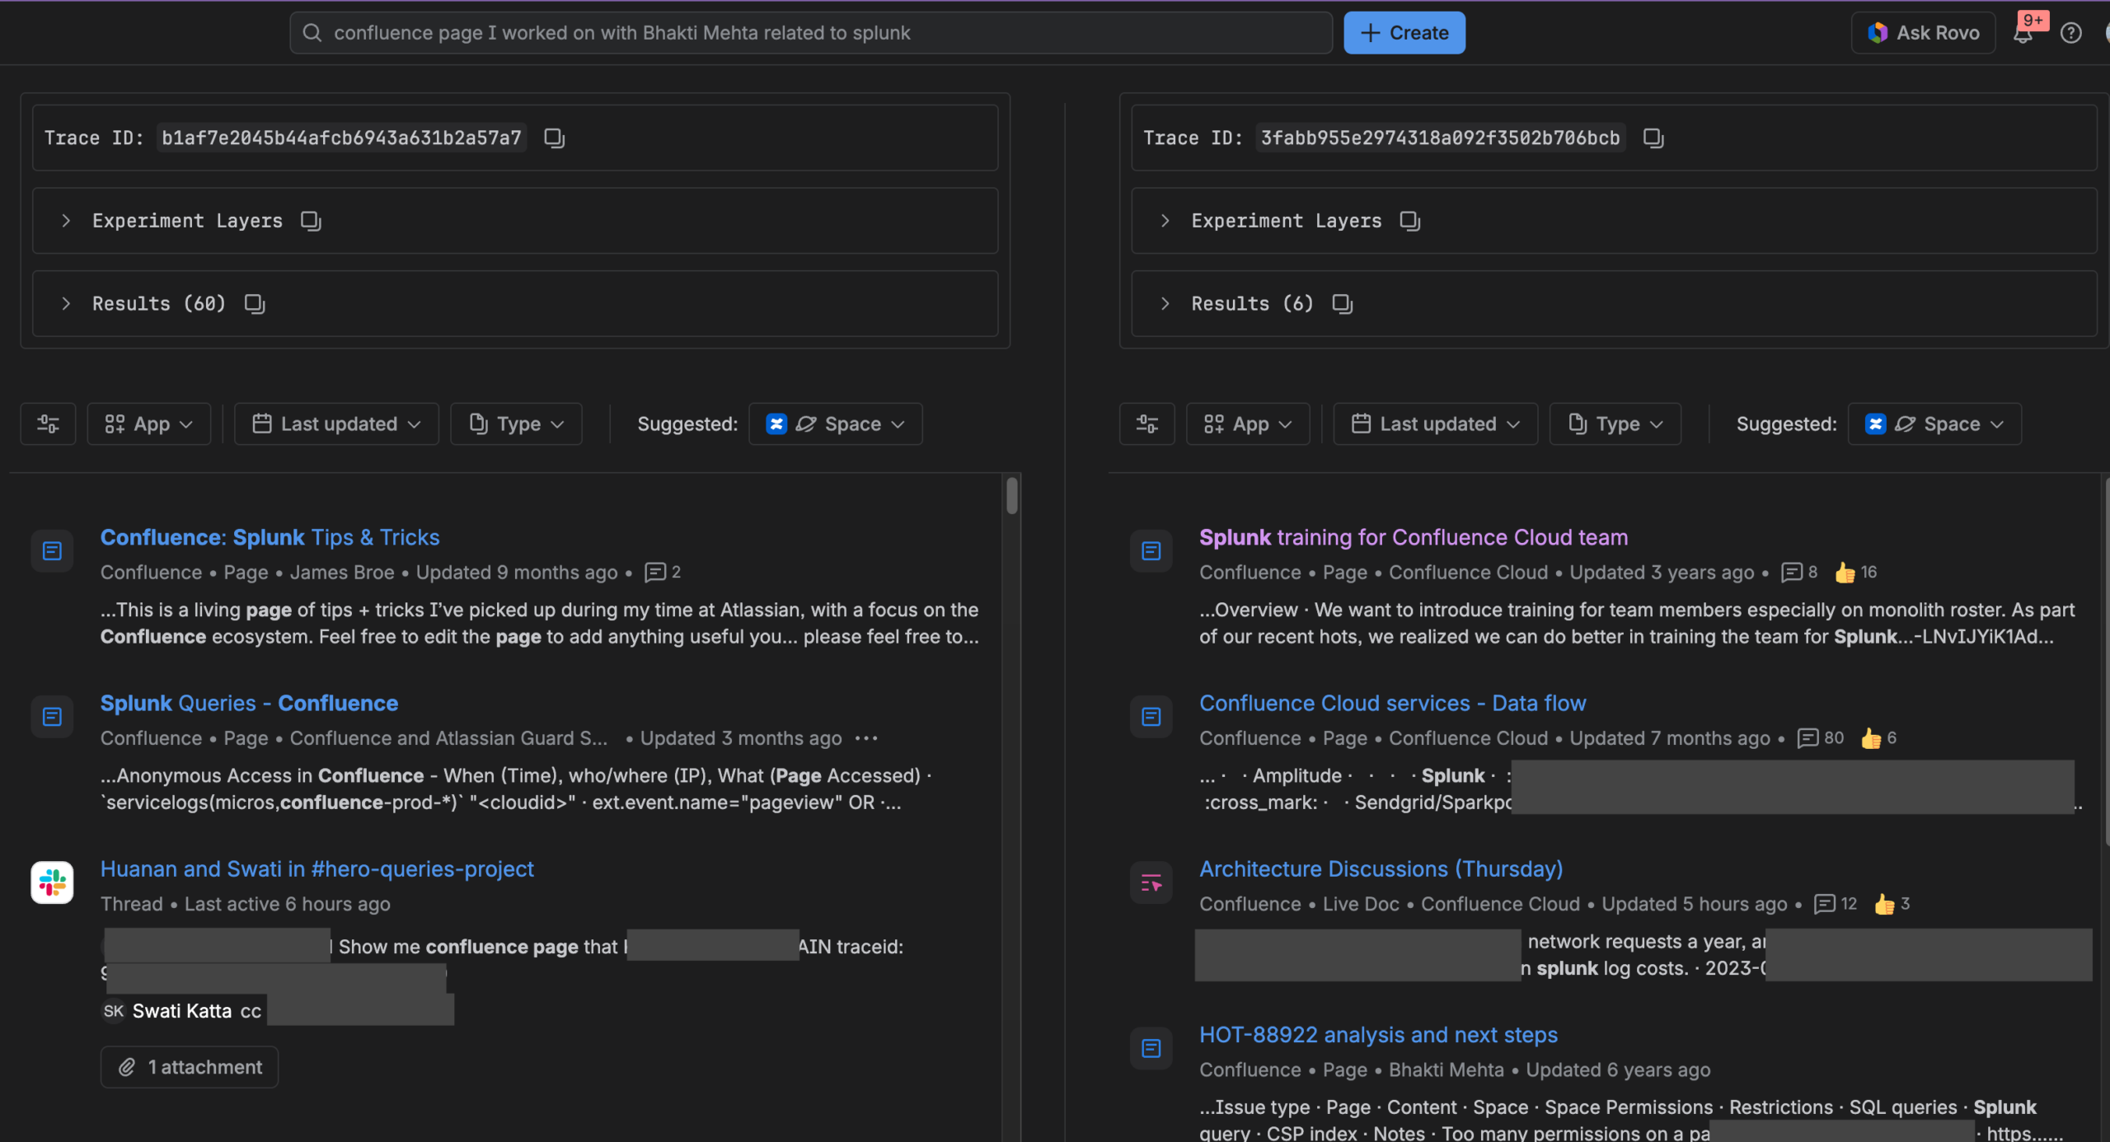Open App filter dropdown in left panel
The width and height of the screenshot is (2110, 1142).
point(149,424)
